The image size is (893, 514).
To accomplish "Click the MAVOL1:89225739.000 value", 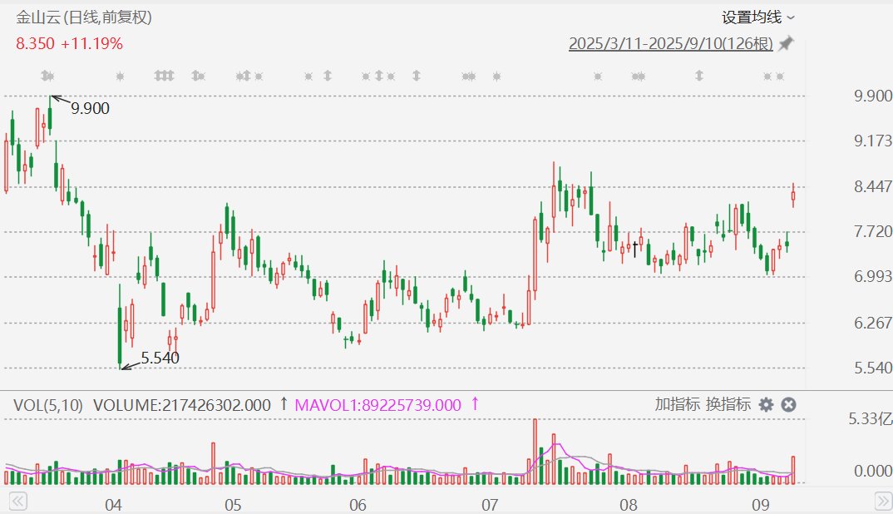I will (x=377, y=405).
